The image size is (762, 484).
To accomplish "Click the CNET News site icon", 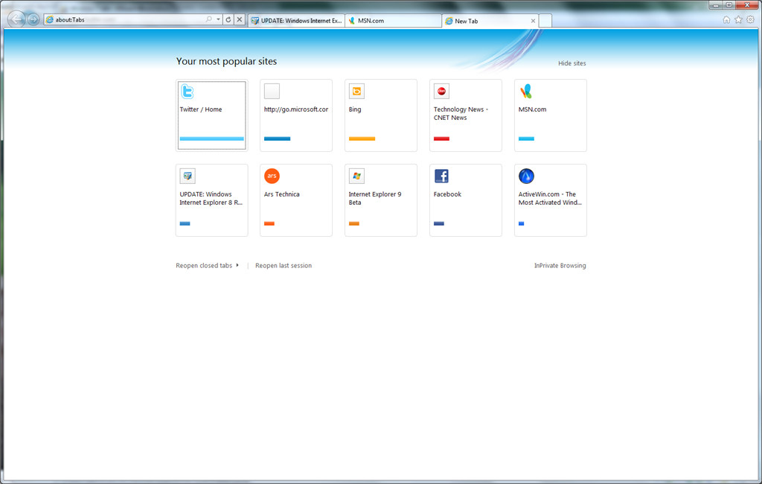I will [441, 92].
